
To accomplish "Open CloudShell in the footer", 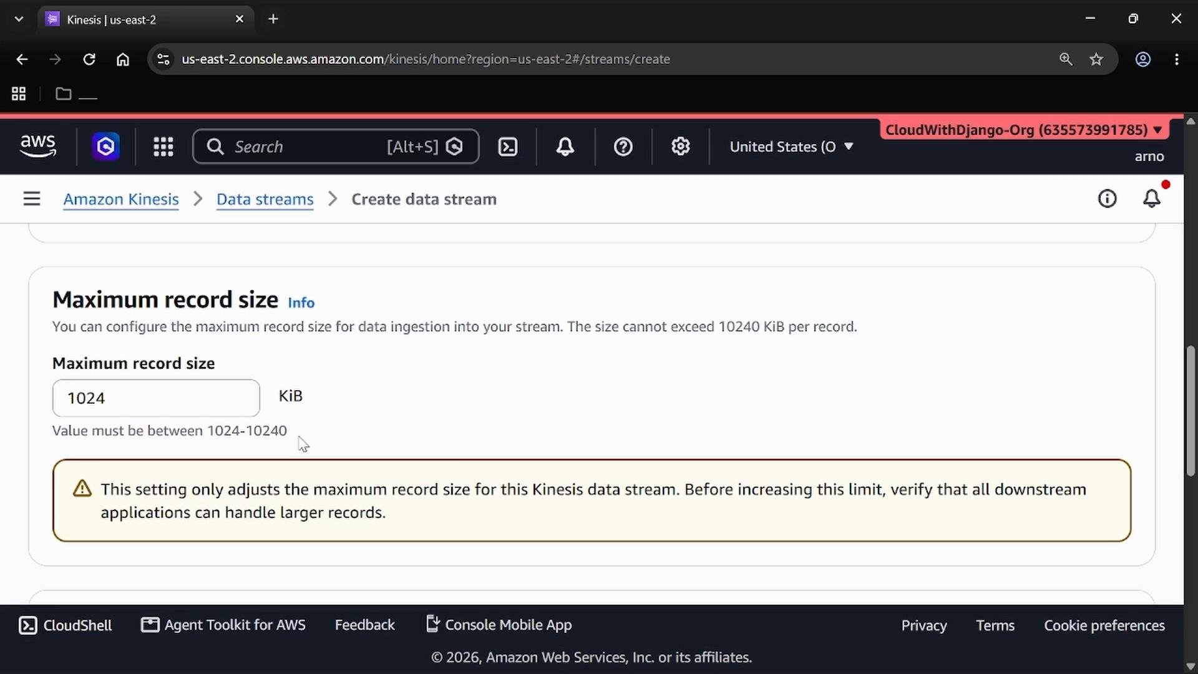I will [x=66, y=625].
